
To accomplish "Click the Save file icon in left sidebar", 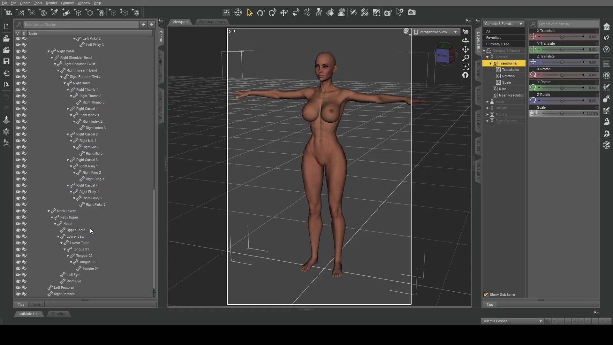I will (x=6, y=61).
